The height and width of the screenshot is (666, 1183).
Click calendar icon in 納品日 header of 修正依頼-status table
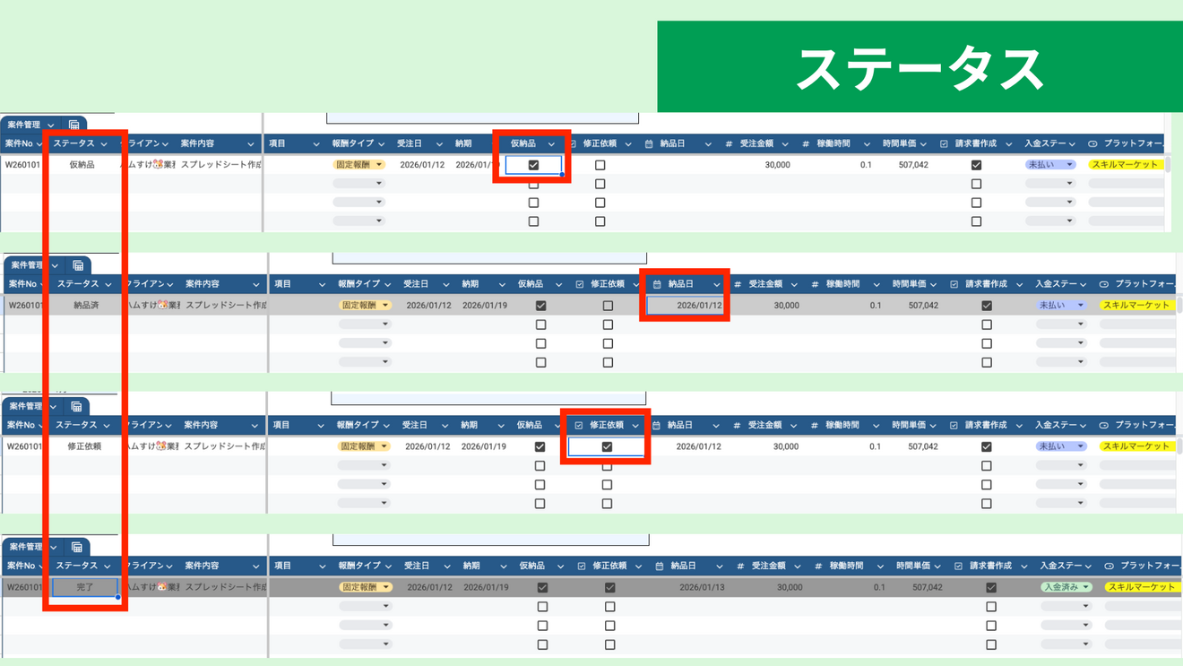656,426
